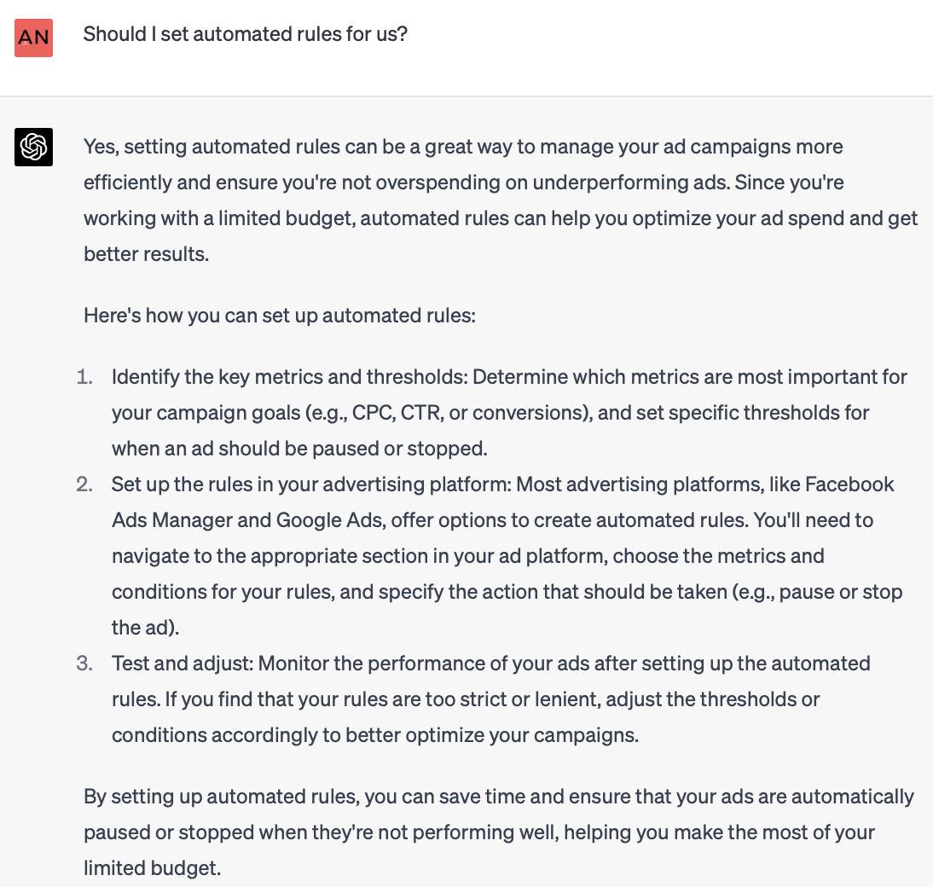Click the 'Here's how you can set up' line
The image size is (933, 887).
280,316
